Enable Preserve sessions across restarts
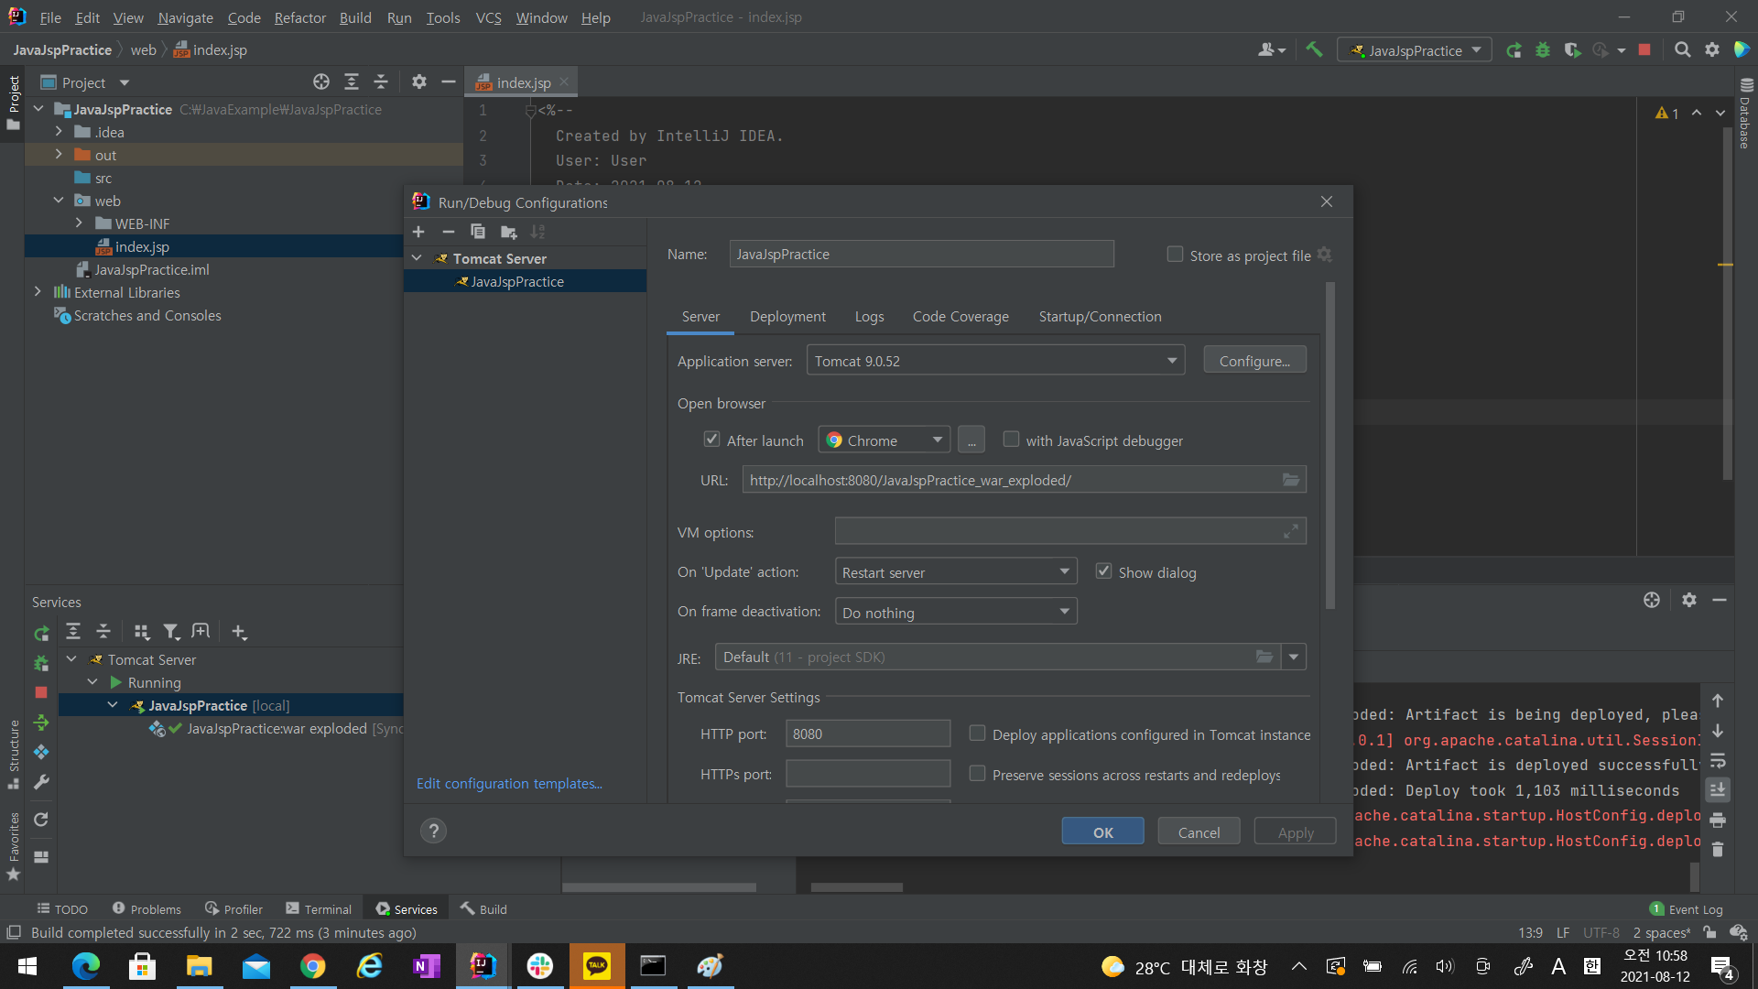1758x989 pixels. (977, 774)
